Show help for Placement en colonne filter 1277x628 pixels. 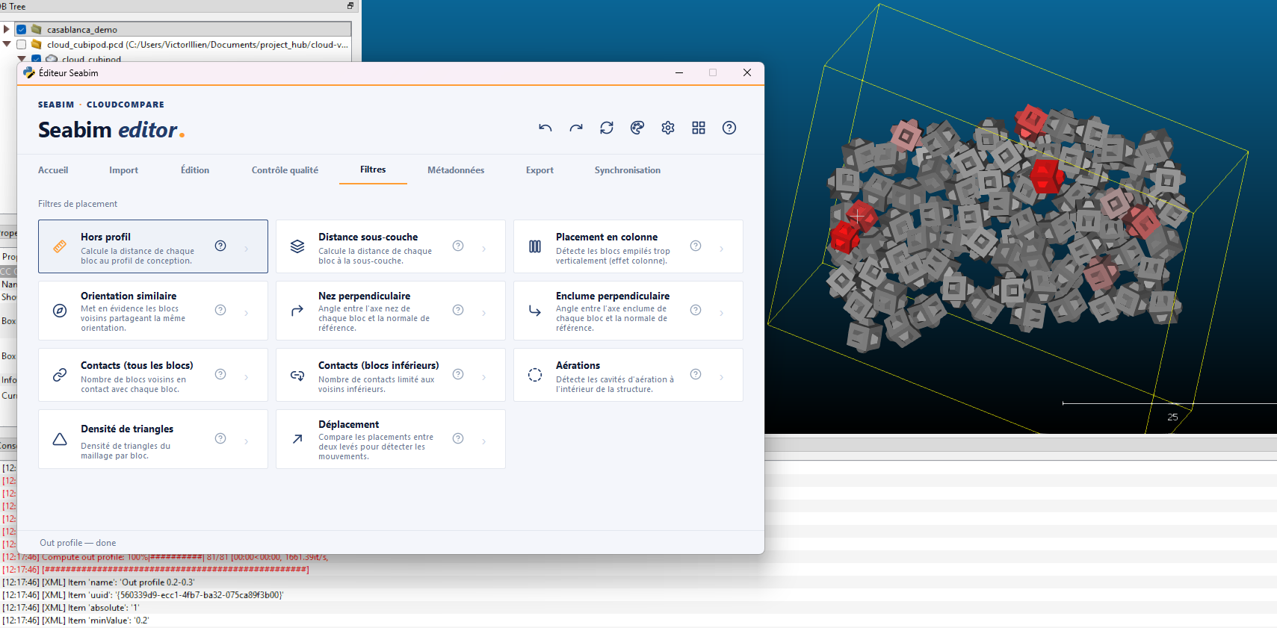point(696,246)
